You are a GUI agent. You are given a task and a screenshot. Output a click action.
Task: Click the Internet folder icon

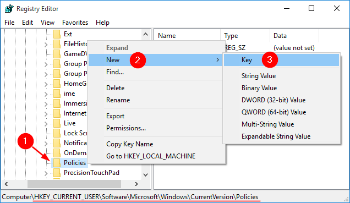(x=57, y=113)
